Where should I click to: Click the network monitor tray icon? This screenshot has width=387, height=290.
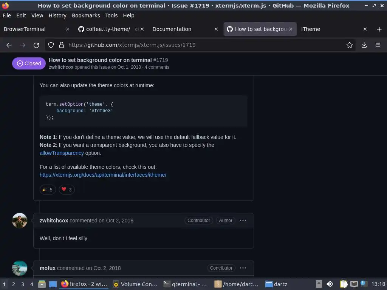tap(354, 284)
